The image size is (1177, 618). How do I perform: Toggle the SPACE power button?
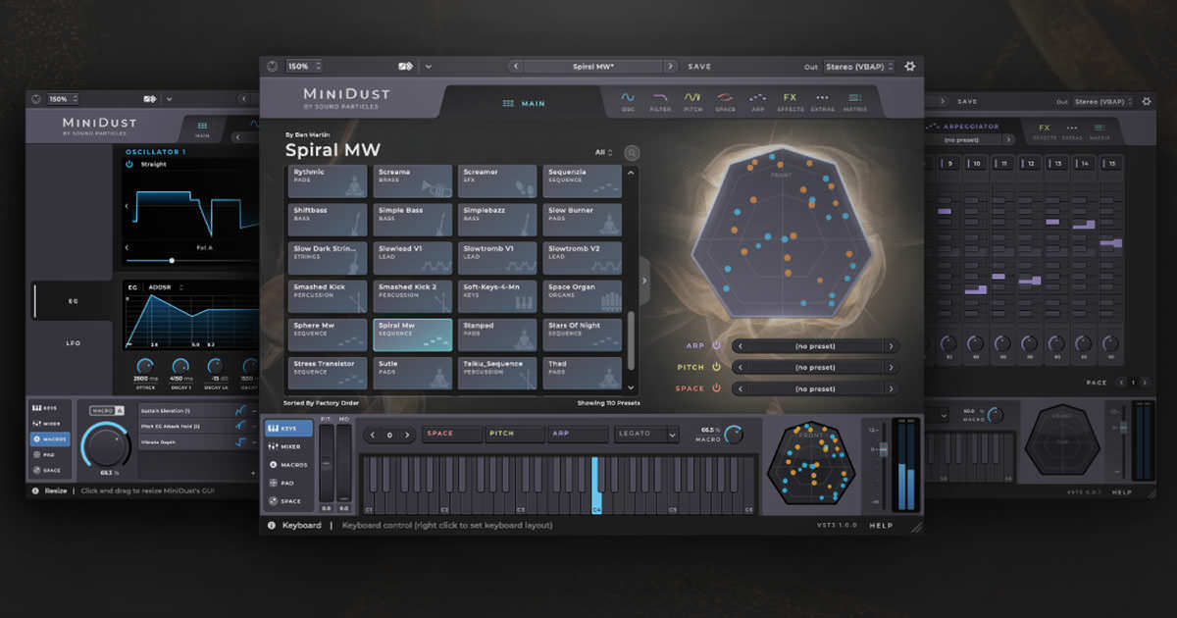[x=716, y=388]
